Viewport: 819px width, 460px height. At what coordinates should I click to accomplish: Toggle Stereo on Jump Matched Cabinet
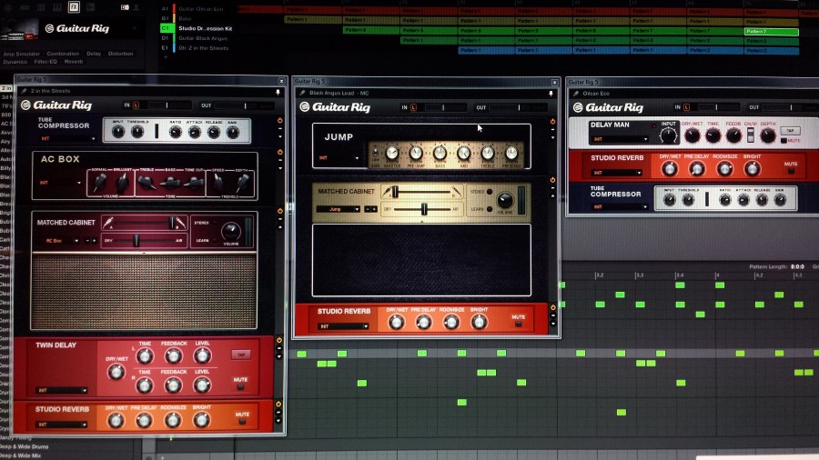click(x=489, y=193)
